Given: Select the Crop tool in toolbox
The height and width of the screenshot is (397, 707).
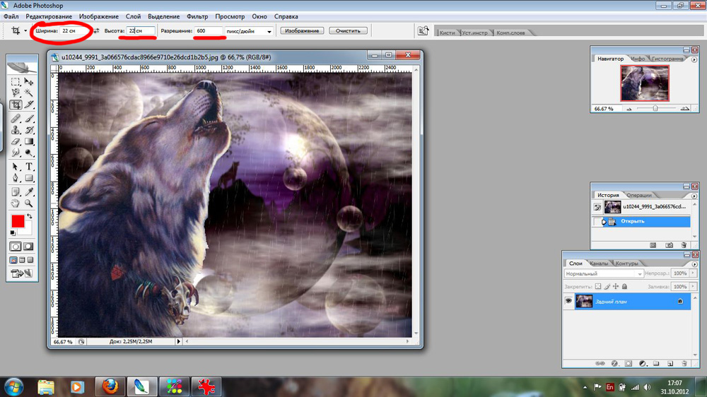Looking at the screenshot, I should [16, 105].
